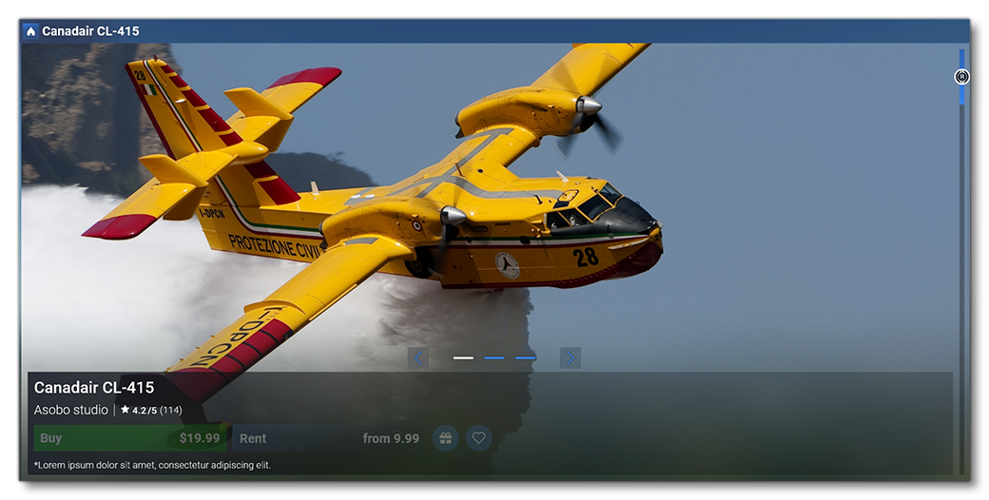Select the first carousel page indicator
The height and width of the screenshot is (500, 989).
point(463,358)
